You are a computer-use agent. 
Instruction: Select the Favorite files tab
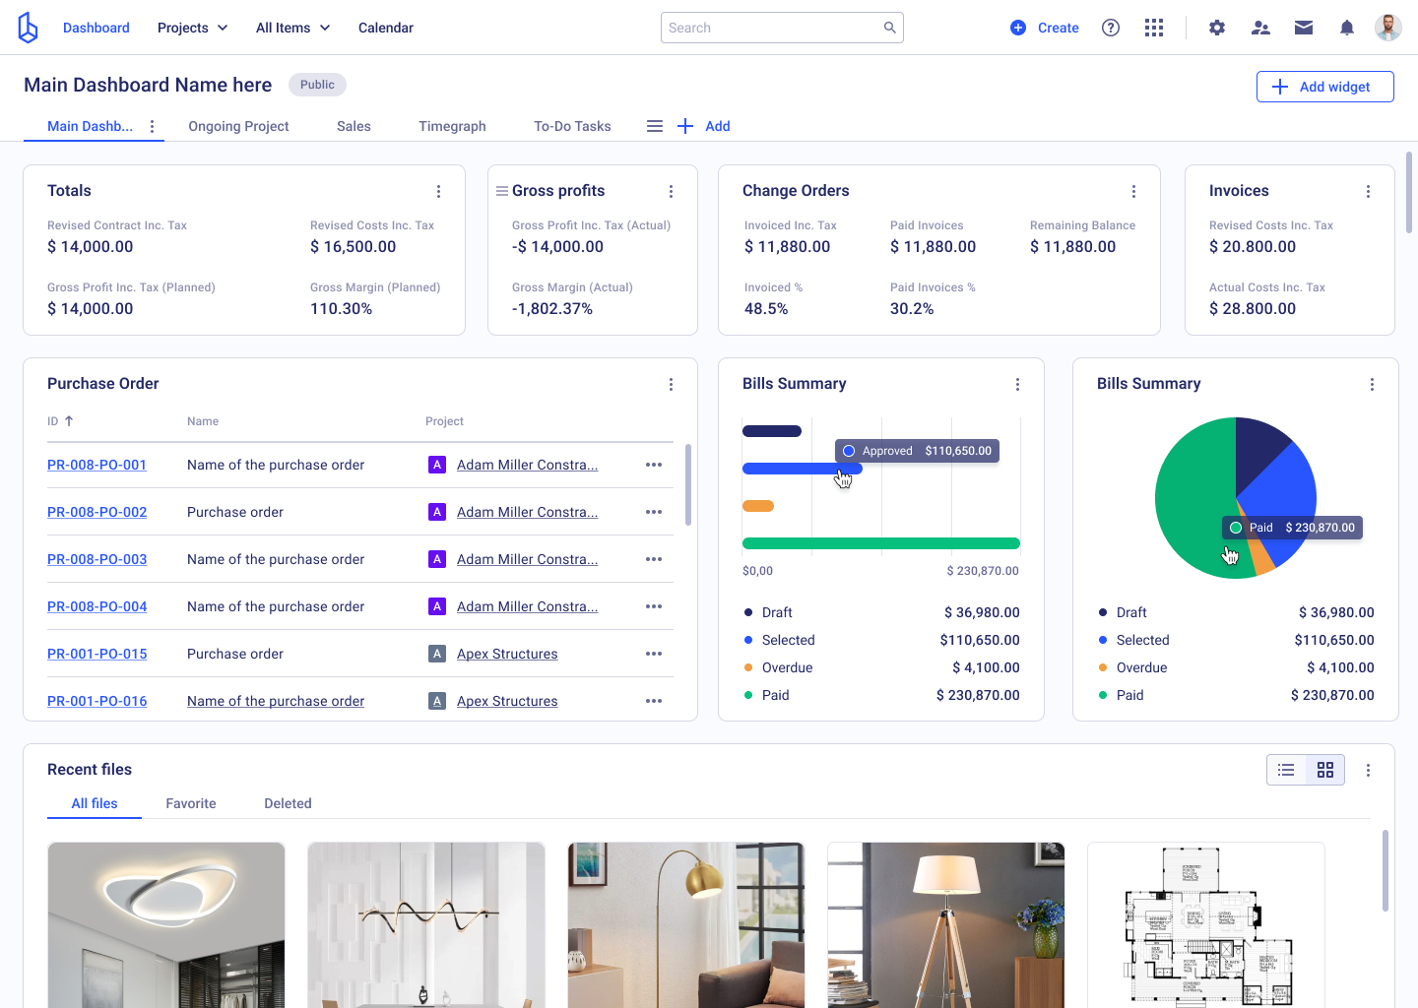(x=191, y=803)
